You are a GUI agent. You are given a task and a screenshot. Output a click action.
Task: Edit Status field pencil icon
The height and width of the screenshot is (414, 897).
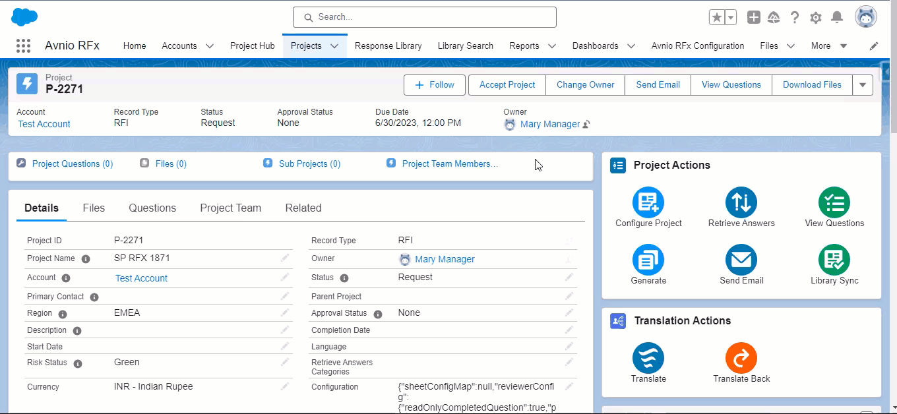click(569, 278)
